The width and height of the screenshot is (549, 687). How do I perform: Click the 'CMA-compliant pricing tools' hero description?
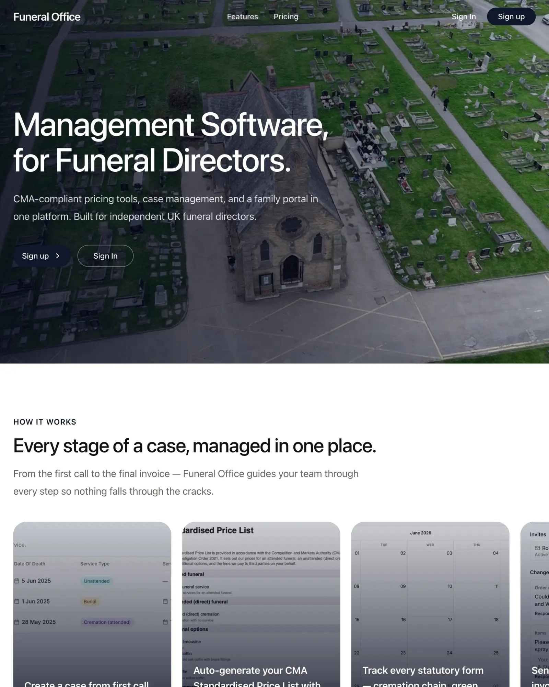[x=166, y=207]
